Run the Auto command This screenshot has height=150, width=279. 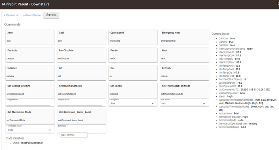(30, 37)
